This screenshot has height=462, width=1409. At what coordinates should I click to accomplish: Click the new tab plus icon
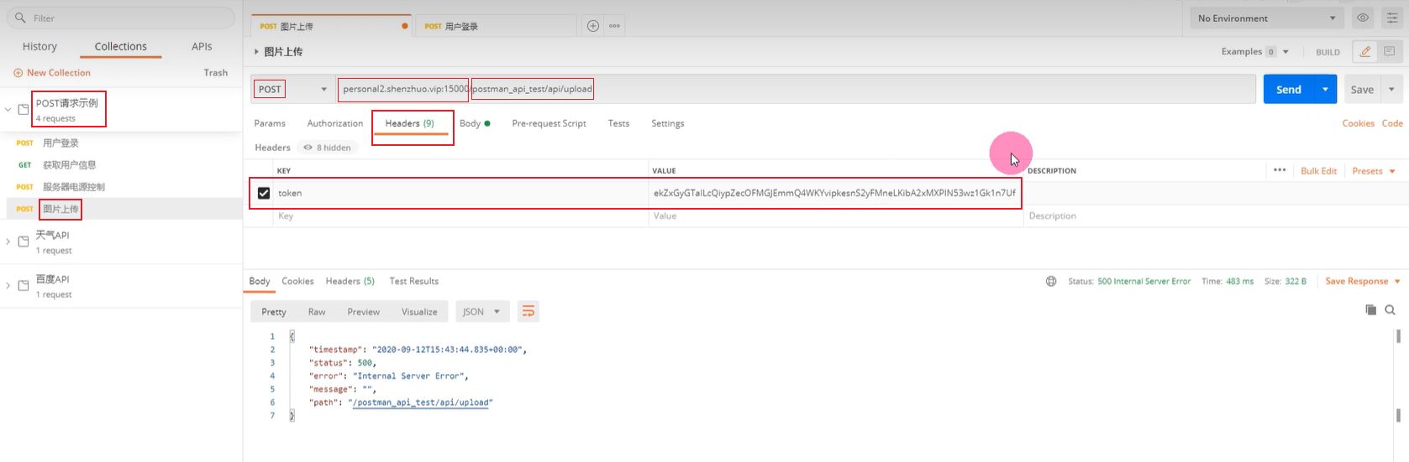tap(592, 26)
